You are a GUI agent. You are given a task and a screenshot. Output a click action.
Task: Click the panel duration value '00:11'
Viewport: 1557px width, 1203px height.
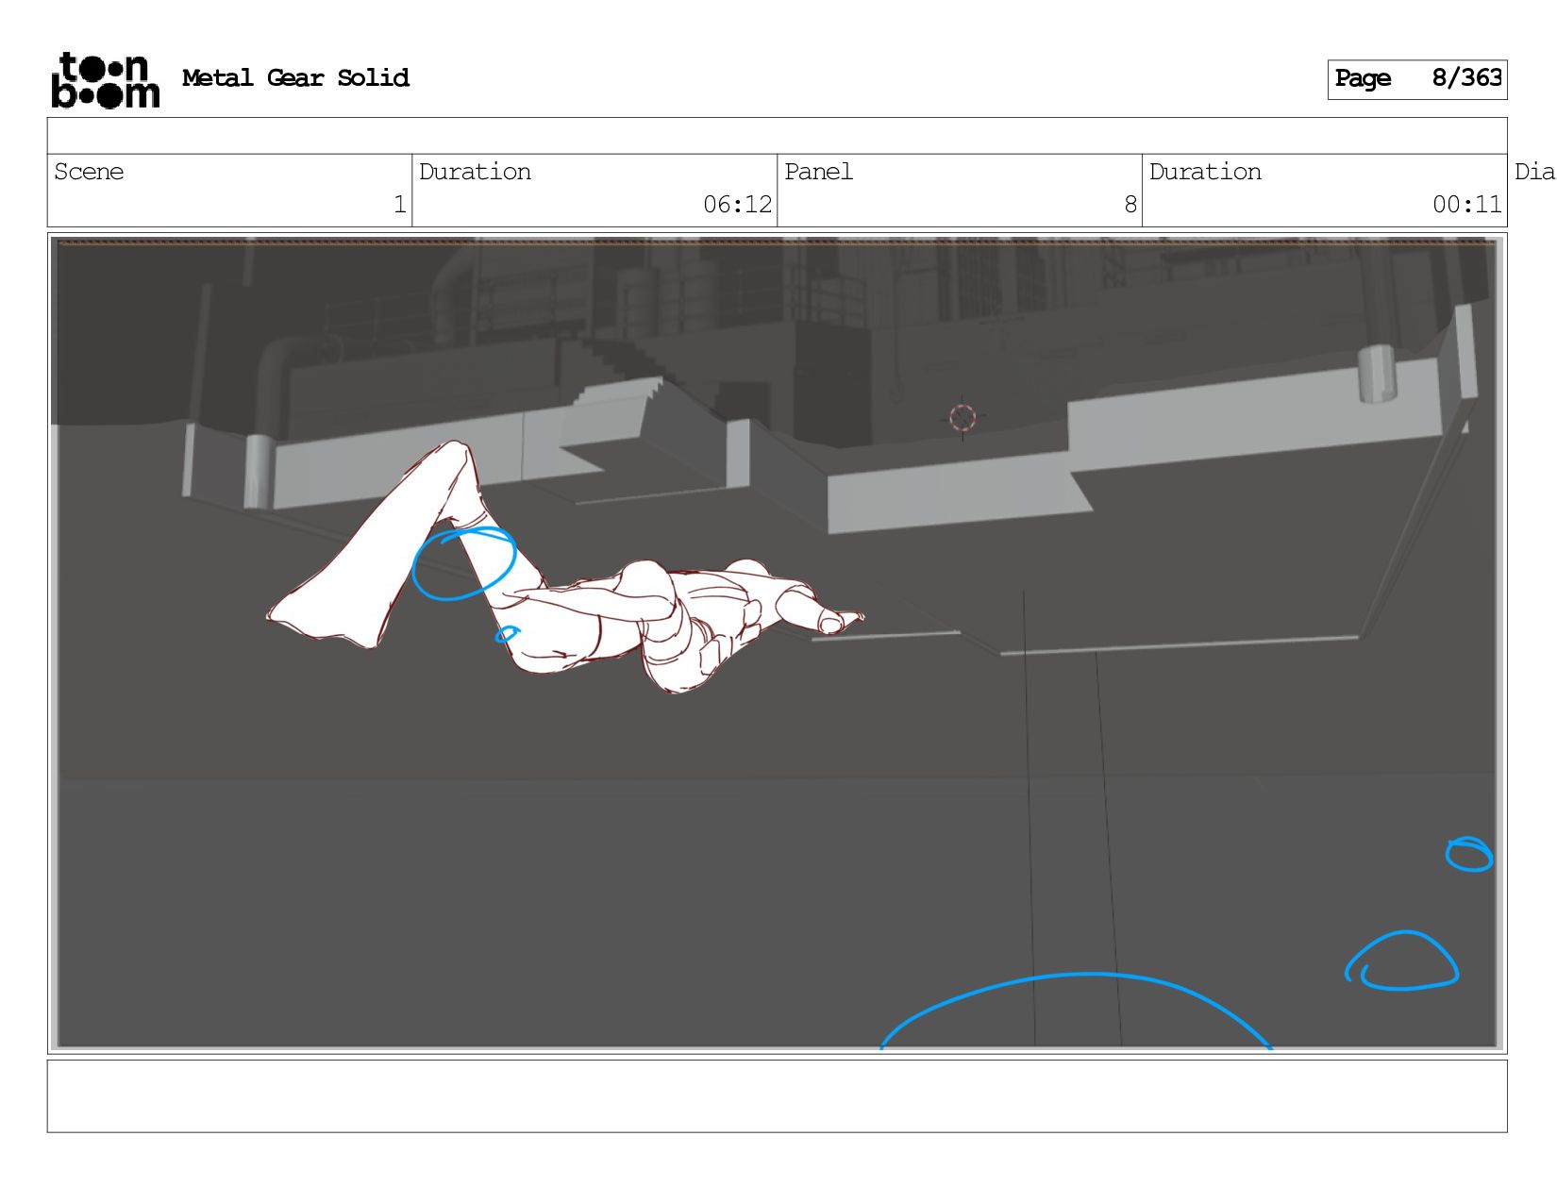click(x=1467, y=205)
